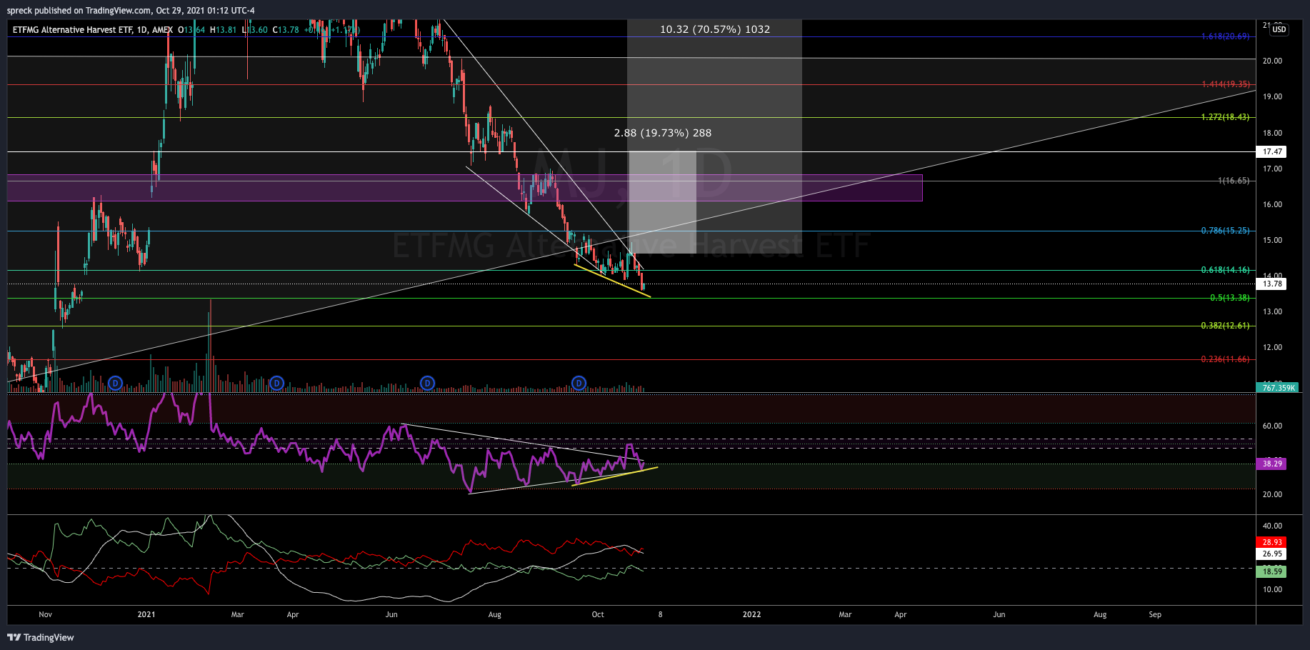Click the 17.47 price line label
Image resolution: width=1310 pixels, height=650 pixels.
pyautogui.click(x=1272, y=151)
